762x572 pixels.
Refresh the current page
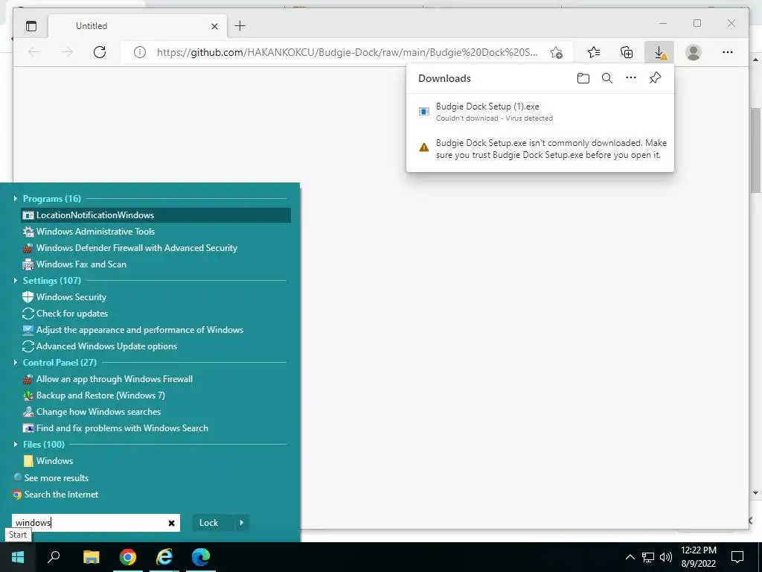[100, 52]
